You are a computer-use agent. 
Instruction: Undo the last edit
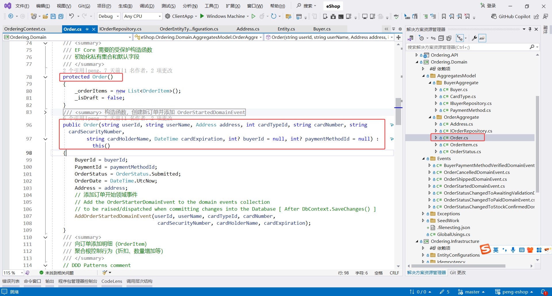click(72, 16)
